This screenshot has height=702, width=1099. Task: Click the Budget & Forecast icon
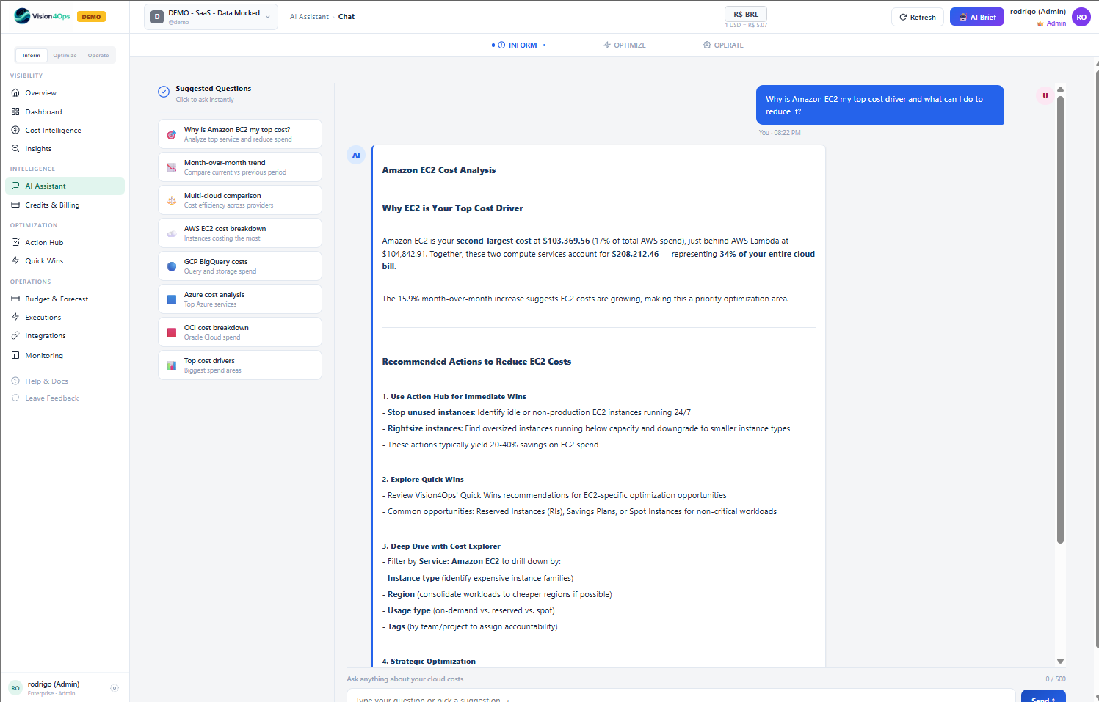(15, 299)
